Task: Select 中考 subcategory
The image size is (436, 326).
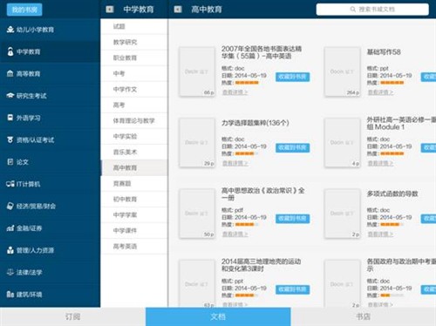Action: tap(134, 73)
